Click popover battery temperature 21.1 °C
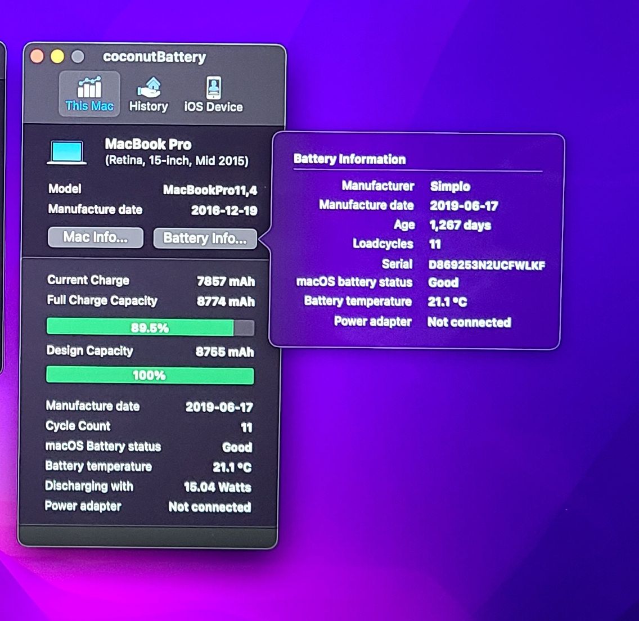 point(447,301)
